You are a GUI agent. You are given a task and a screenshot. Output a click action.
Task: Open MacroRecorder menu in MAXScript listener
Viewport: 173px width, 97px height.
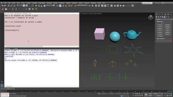(x=18, y=13)
